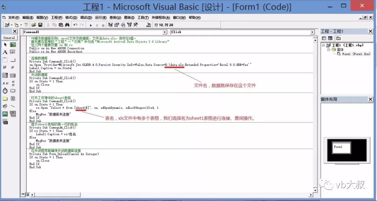The width and height of the screenshot is (377, 201).
Task: Open the Object Browser toolbar icon
Action: click(130, 25)
